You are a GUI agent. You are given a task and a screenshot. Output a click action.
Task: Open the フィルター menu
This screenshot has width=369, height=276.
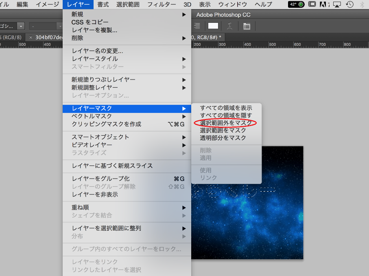pyautogui.click(x=162, y=4)
